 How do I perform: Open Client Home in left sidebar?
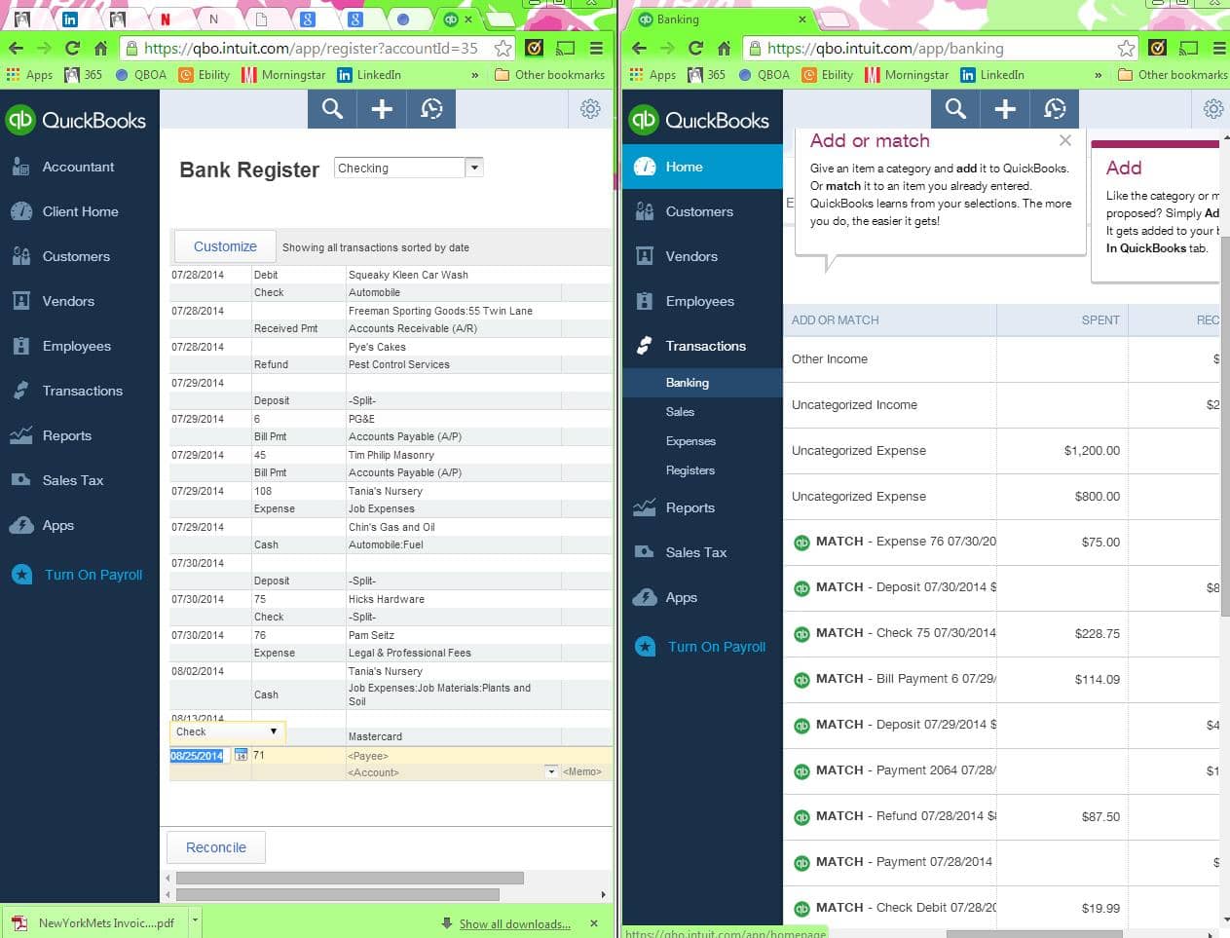[79, 211]
